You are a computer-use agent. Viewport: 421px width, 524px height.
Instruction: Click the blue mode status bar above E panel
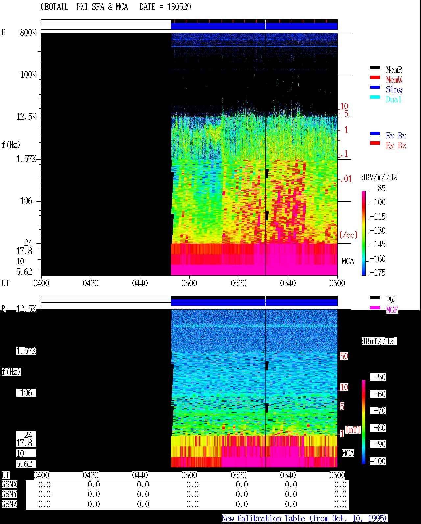point(254,26)
